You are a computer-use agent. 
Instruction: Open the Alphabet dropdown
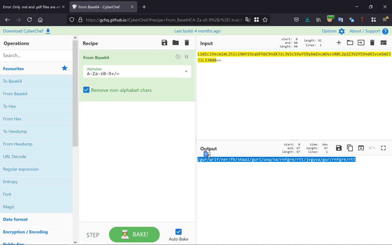tap(137, 72)
